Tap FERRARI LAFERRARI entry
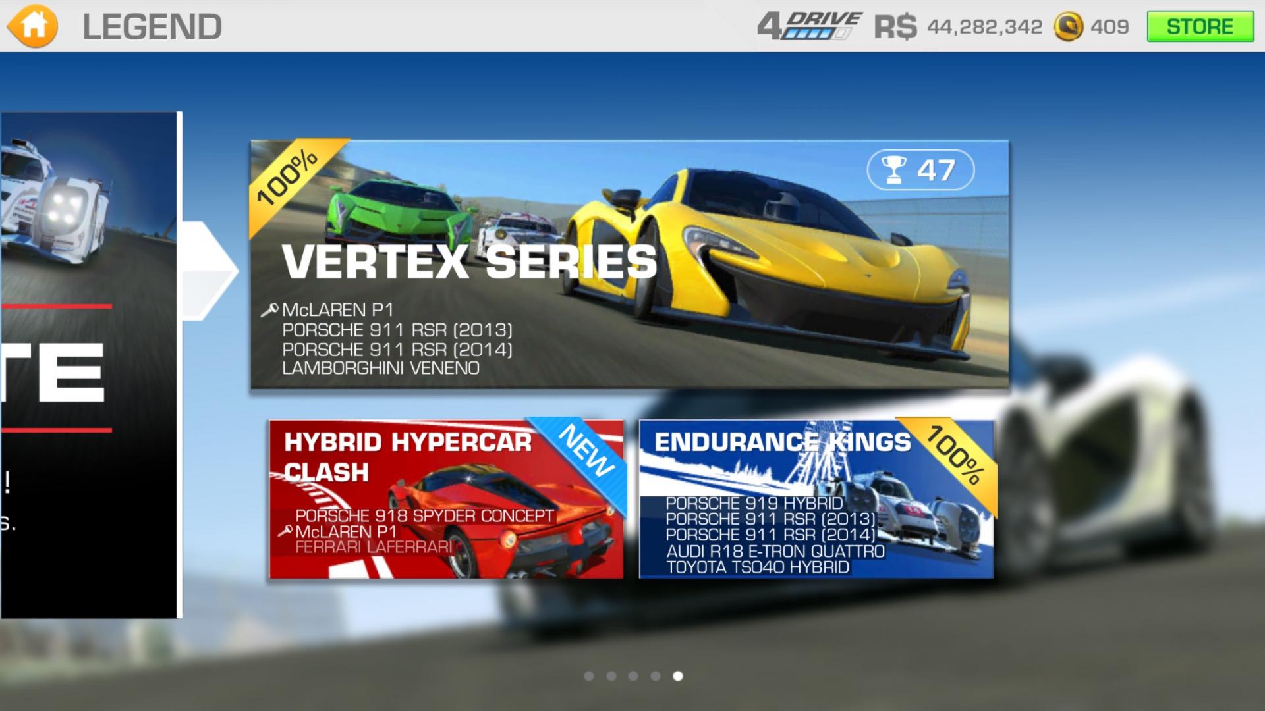This screenshot has width=1265, height=711. tap(374, 547)
